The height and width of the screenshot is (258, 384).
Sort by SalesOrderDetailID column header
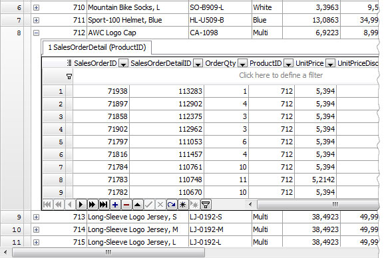161,63
